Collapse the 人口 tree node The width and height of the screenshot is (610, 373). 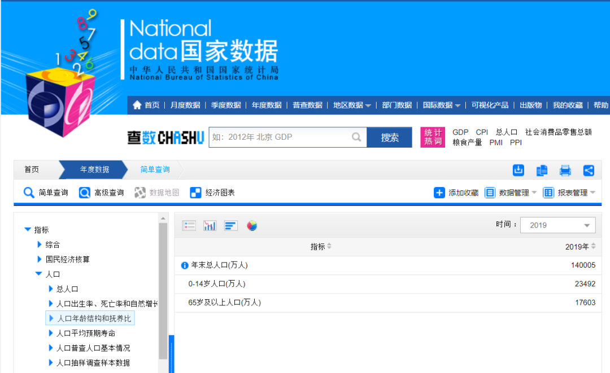[39, 274]
